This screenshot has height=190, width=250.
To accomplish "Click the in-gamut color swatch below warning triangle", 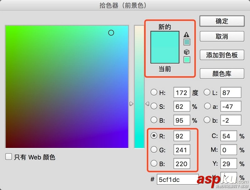I will [x=187, y=41].
